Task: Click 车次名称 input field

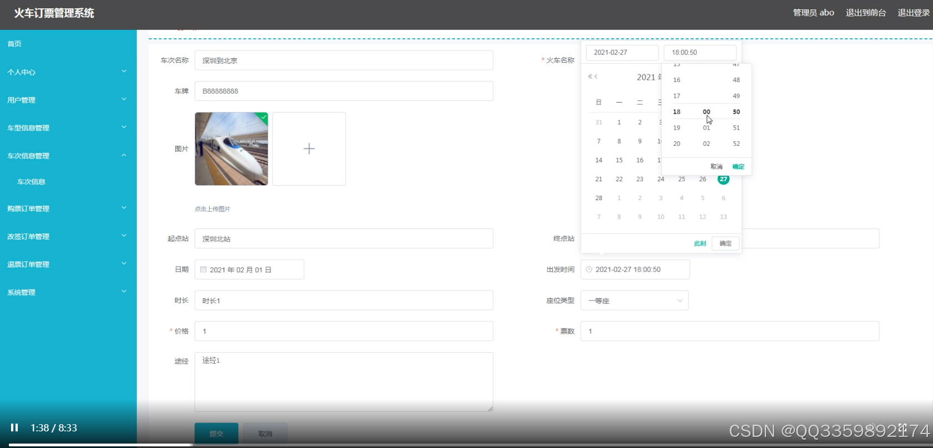Action: 344,60
